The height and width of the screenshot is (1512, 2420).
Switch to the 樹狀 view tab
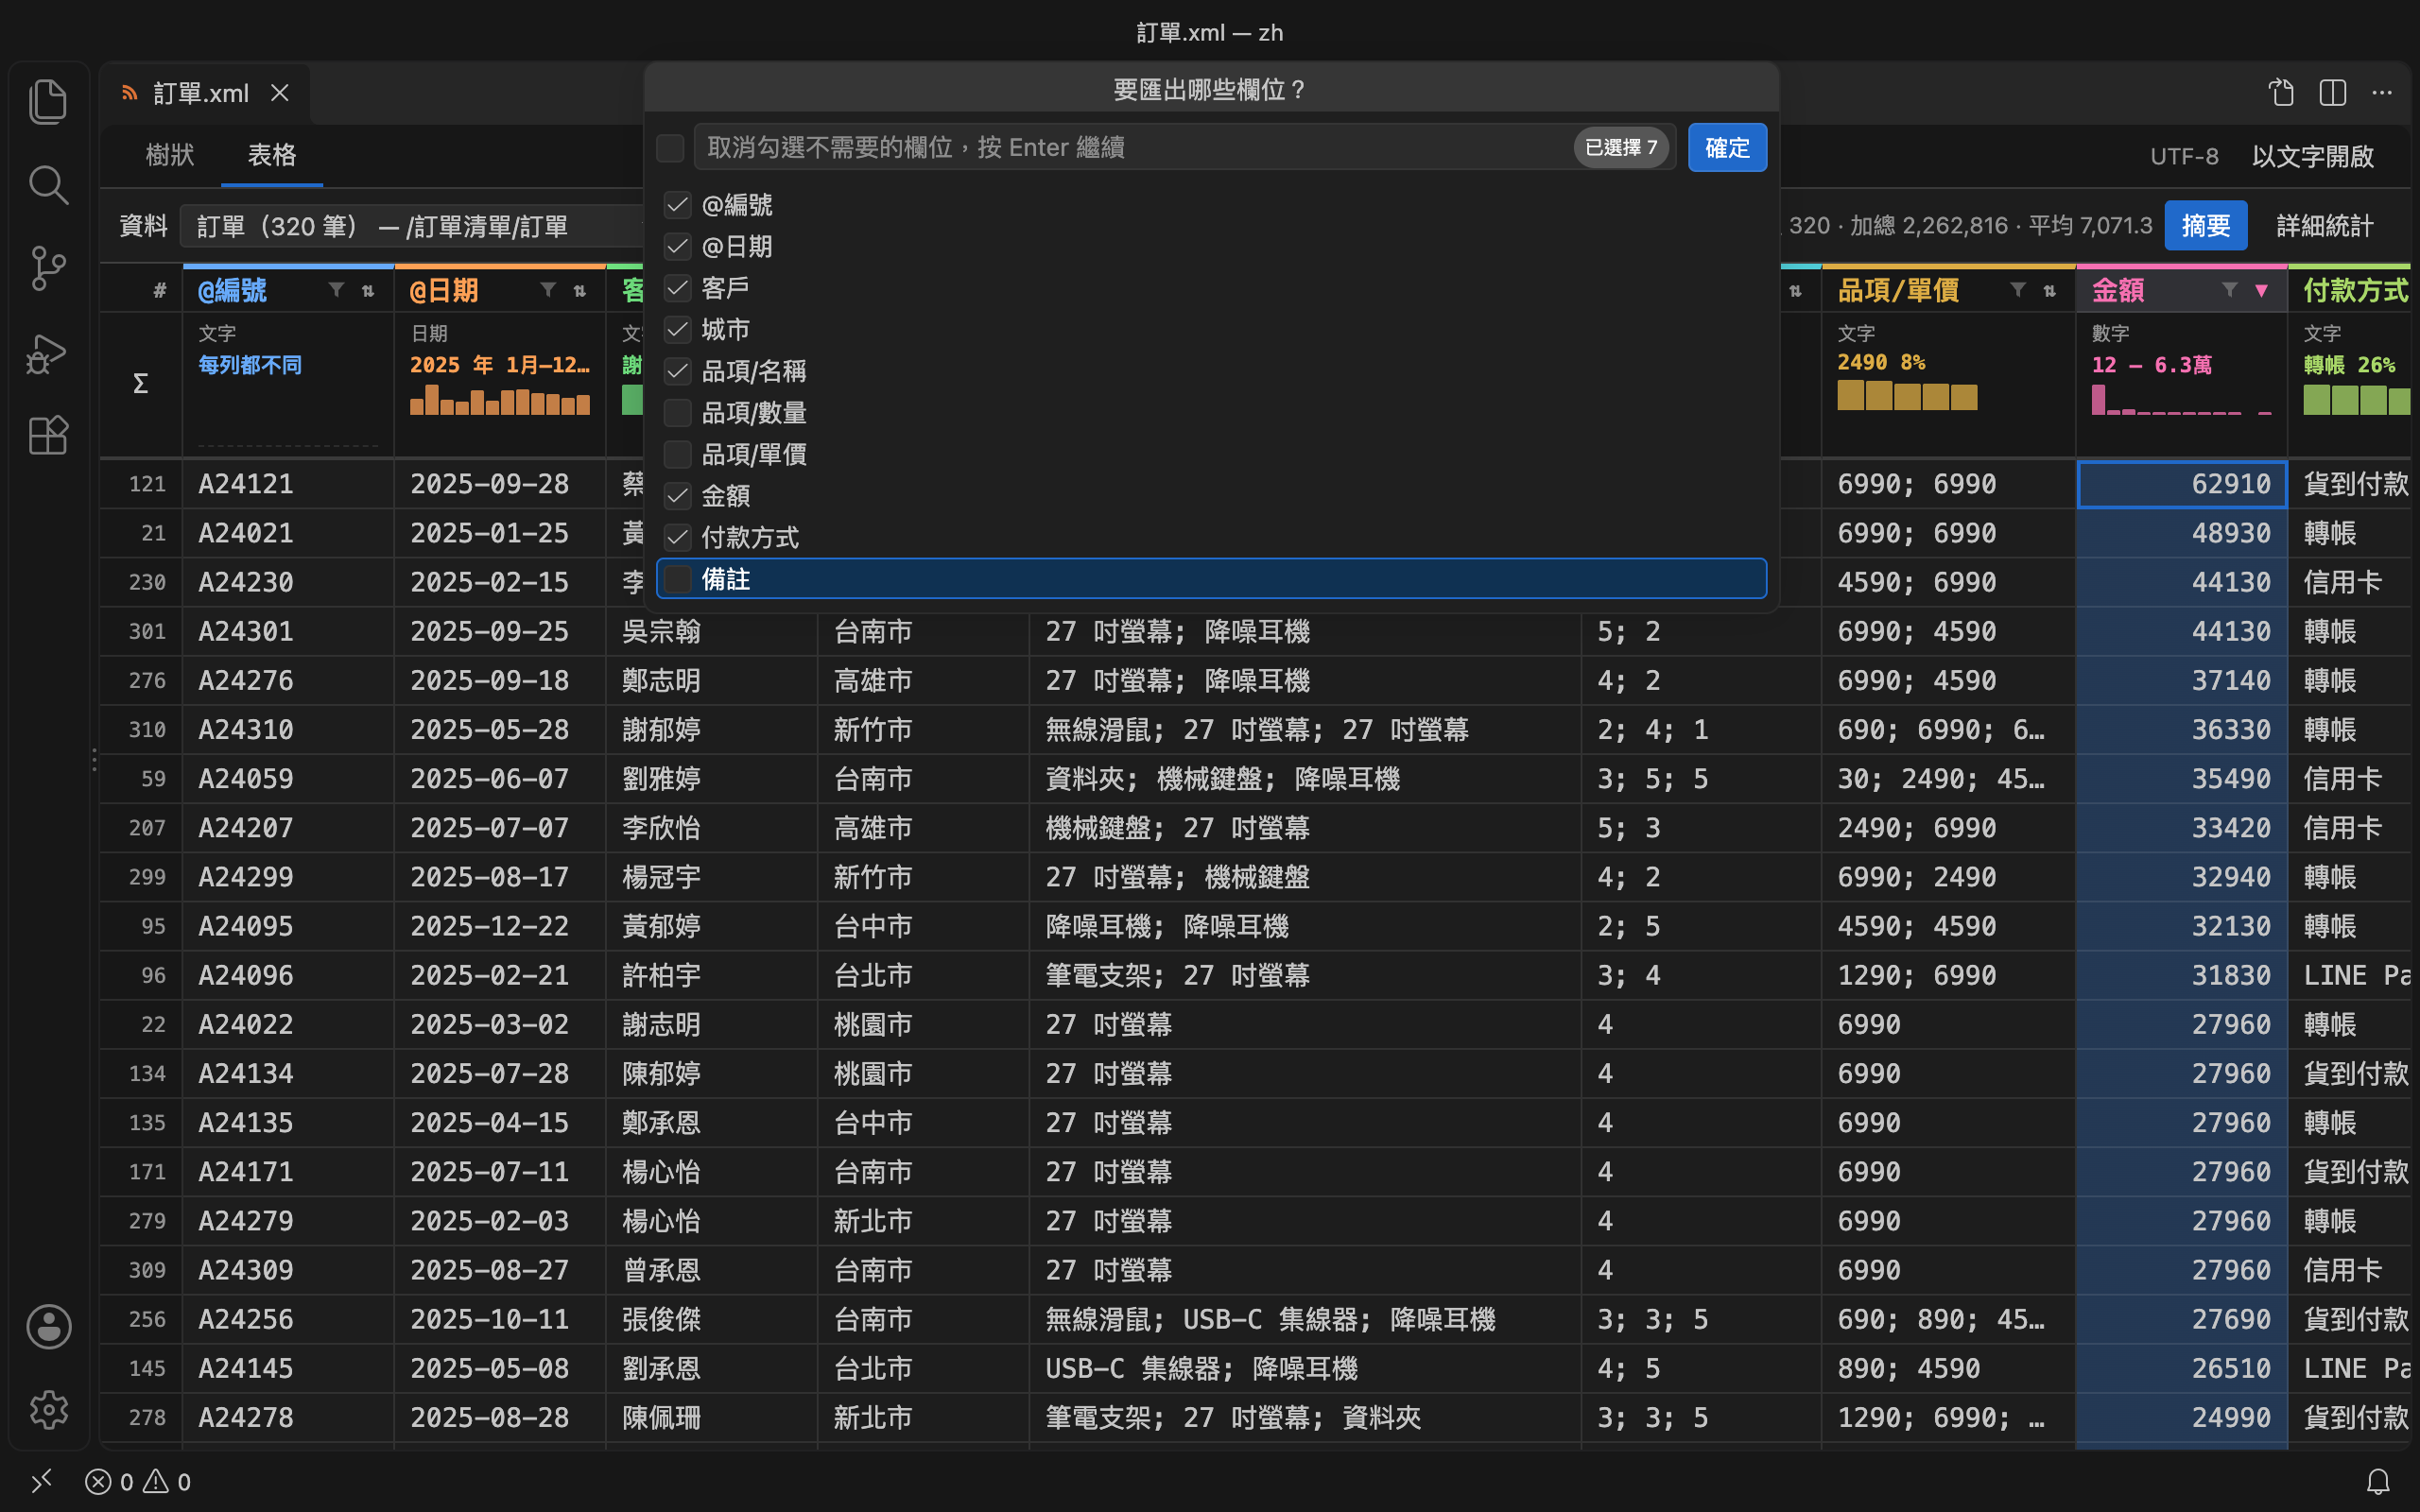pyautogui.click(x=170, y=155)
